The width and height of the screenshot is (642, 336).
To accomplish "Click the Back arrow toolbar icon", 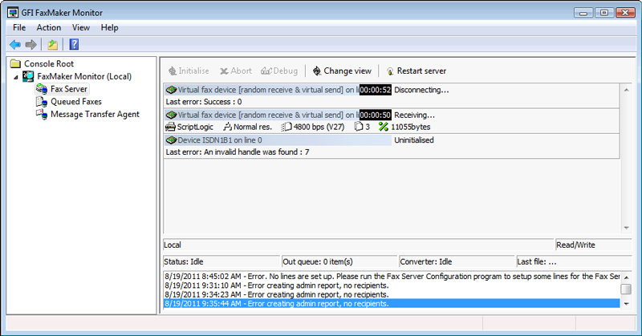I will click(x=15, y=44).
